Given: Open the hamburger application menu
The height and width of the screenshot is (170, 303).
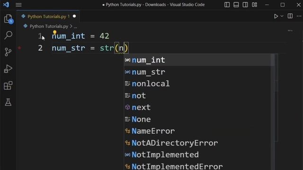Looking at the screenshot, I should (x=18, y=5).
